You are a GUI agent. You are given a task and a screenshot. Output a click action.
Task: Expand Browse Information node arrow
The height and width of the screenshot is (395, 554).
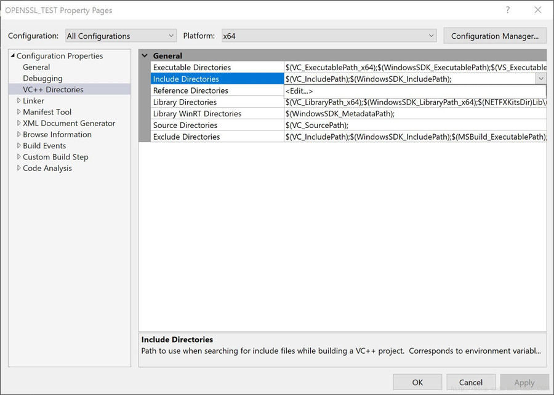click(18, 135)
